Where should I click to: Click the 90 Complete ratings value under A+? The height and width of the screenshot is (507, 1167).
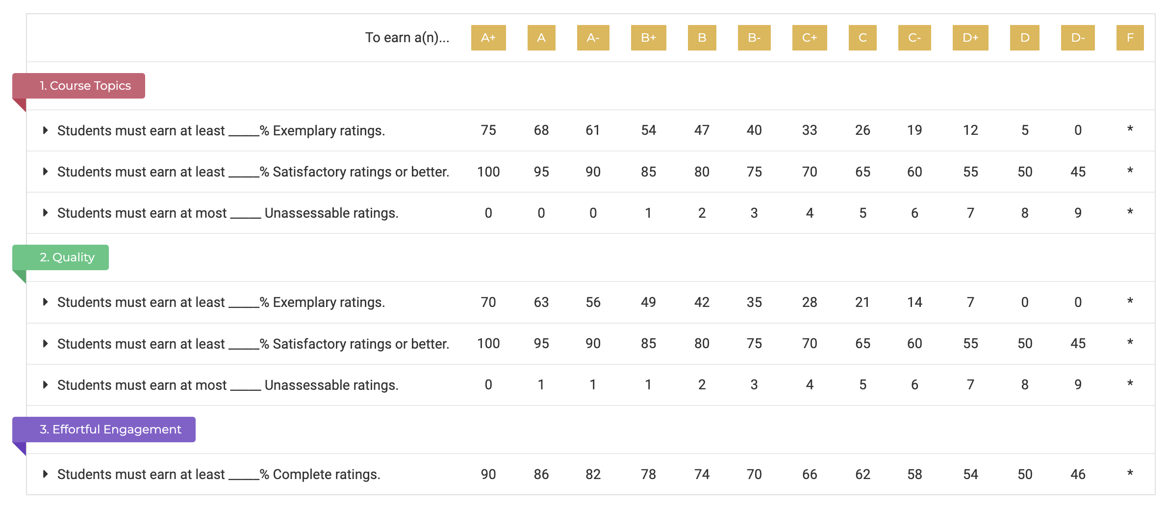click(x=488, y=474)
